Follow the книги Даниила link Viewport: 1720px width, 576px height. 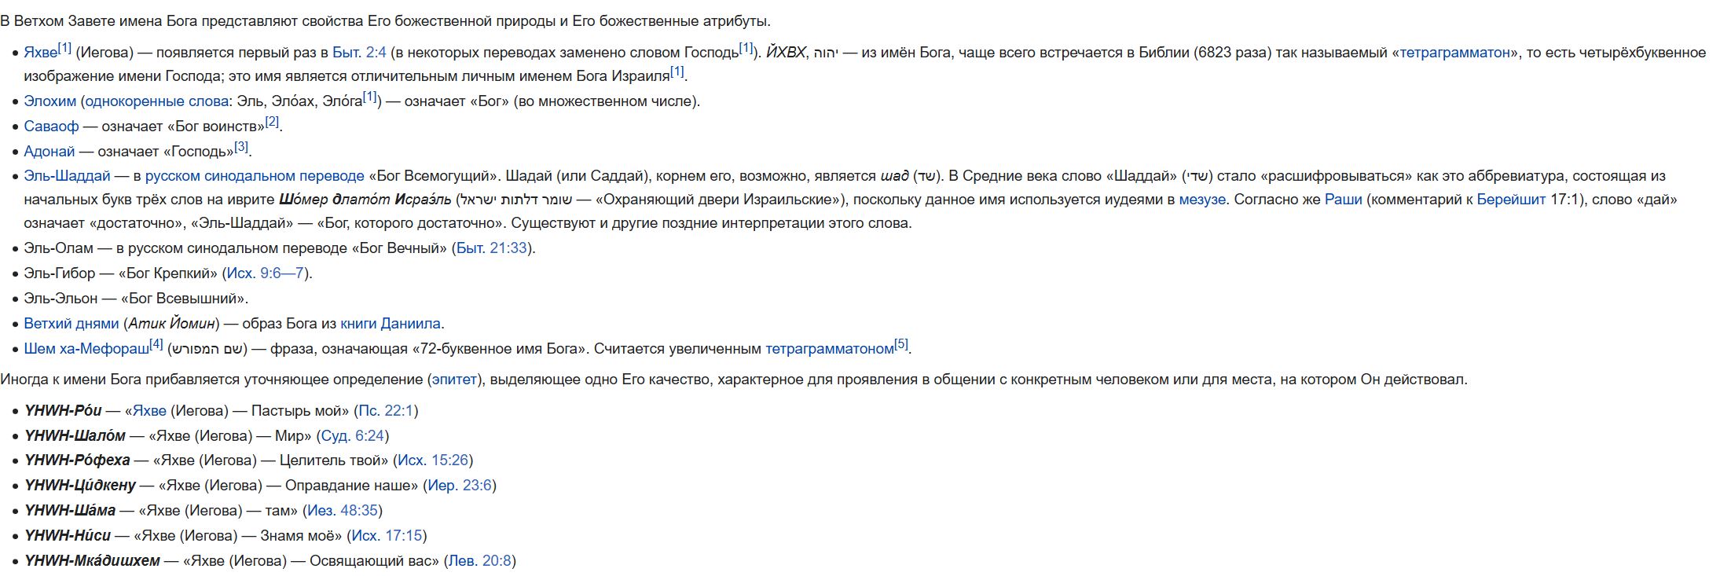(x=391, y=324)
